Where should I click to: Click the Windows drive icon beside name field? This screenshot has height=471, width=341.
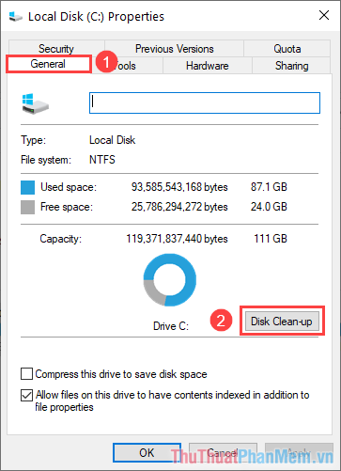point(35,103)
